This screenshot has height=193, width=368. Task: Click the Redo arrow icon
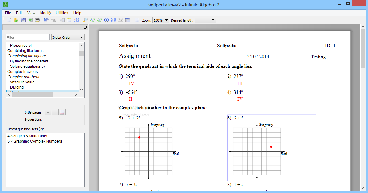pyautogui.click(x=53, y=20)
